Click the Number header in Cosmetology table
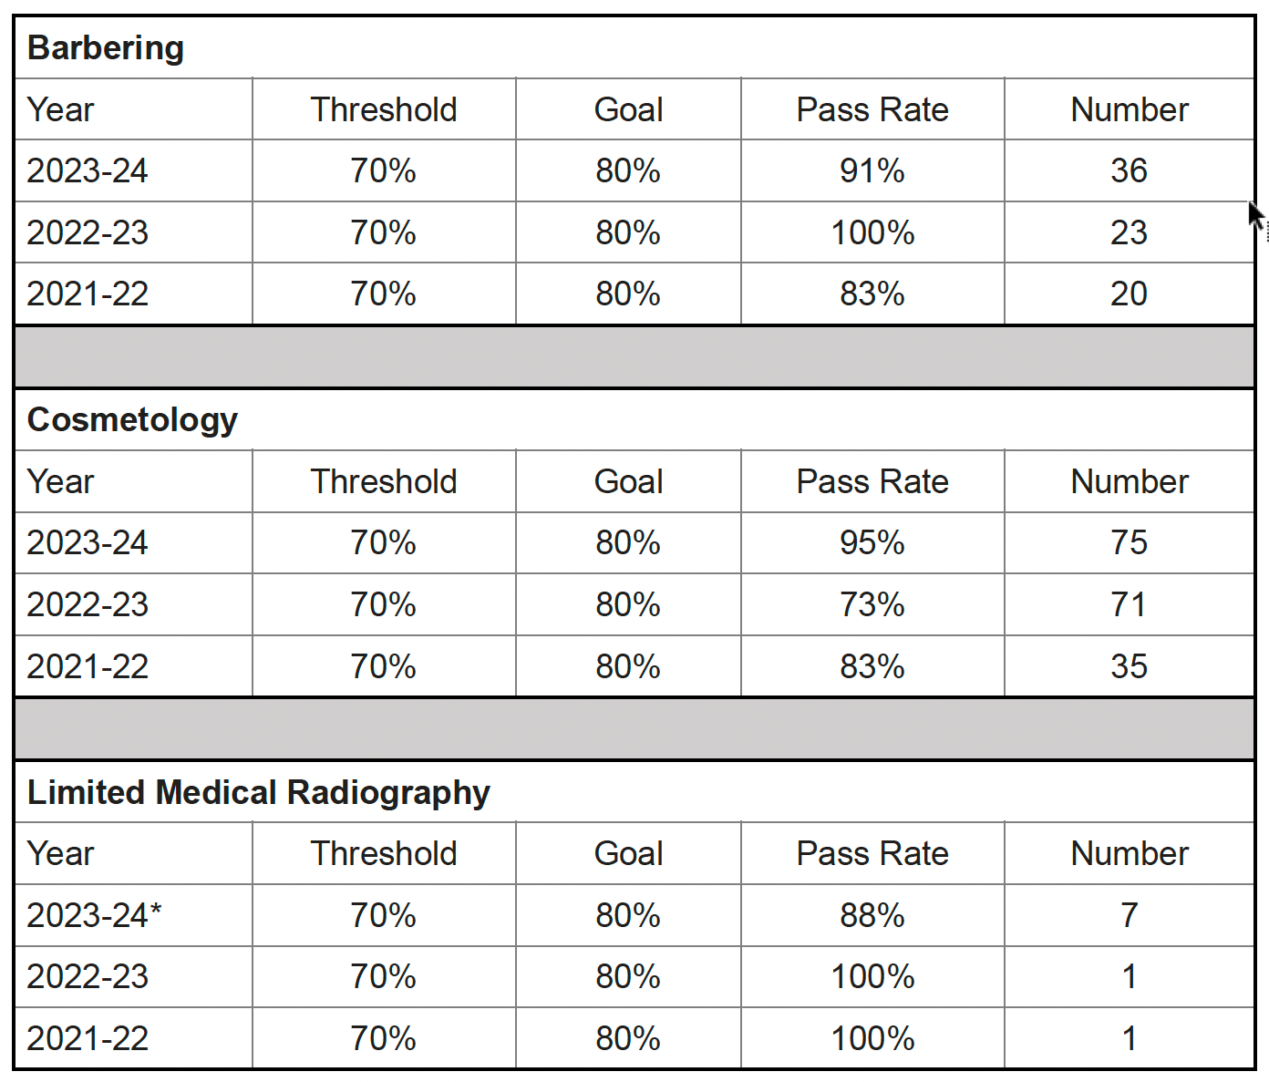 (x=1129, y=482)
